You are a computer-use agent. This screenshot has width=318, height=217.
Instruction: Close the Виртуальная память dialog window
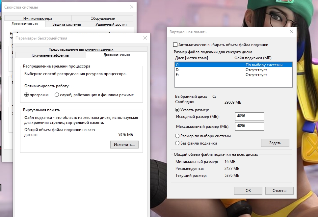[x=291, y=32]
